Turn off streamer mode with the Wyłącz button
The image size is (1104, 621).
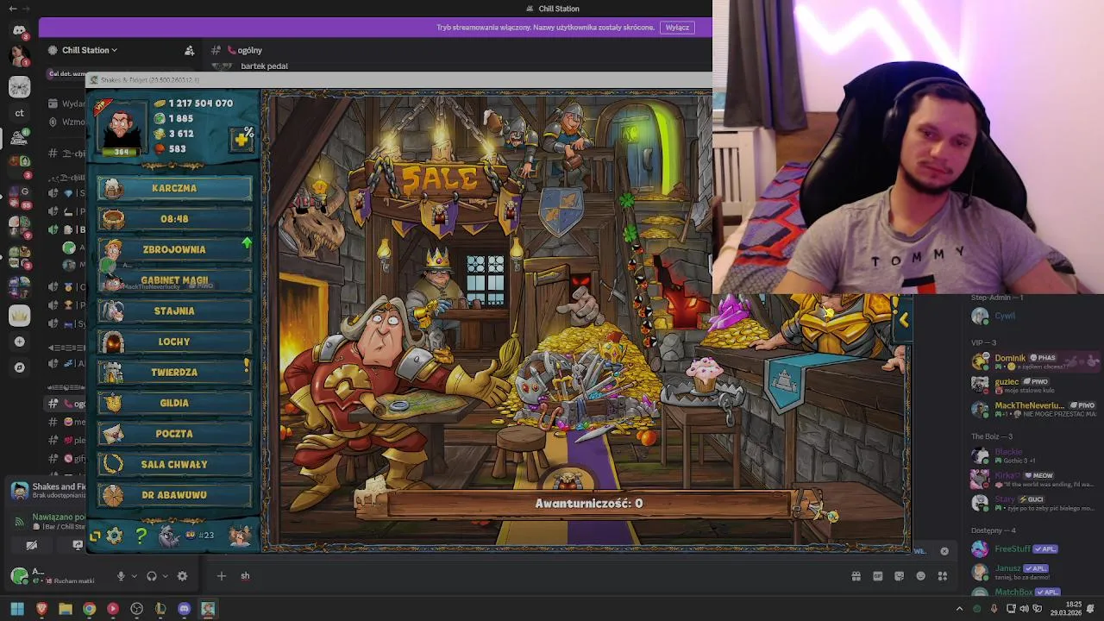coord(677,27)
